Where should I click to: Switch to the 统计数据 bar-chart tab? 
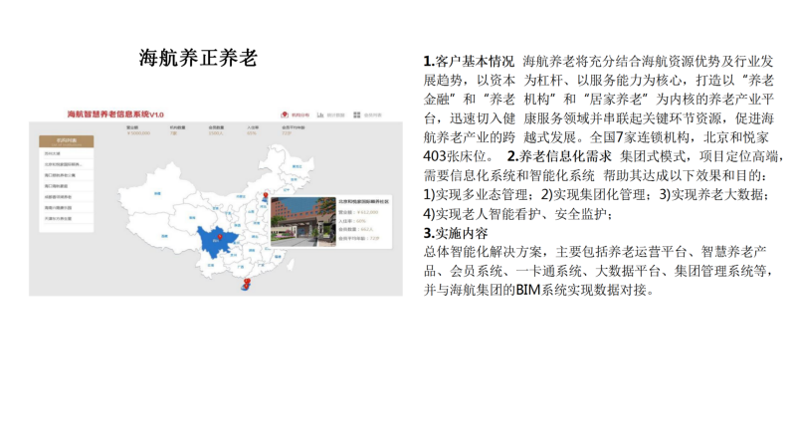point(331,115)
